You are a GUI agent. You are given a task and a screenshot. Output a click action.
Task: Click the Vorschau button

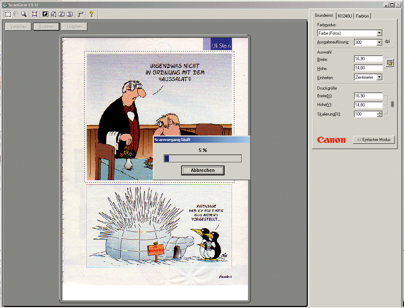click(x=18, y=27)
